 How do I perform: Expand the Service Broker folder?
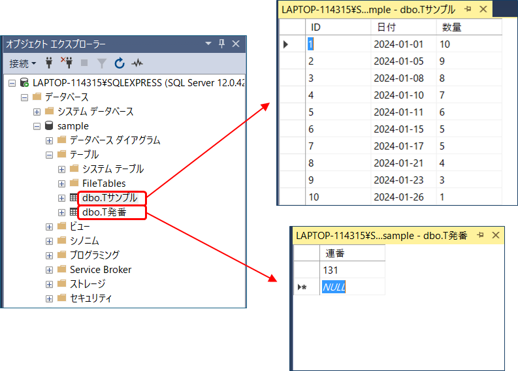[x=49, y=270]
